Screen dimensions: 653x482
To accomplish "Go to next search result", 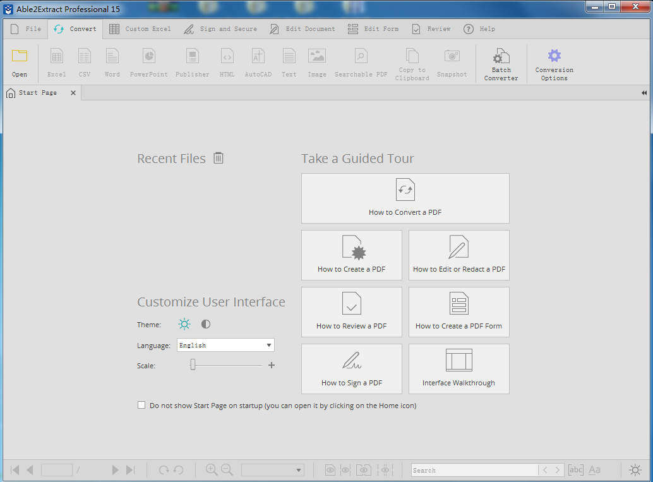I will (x=557, y=470).
